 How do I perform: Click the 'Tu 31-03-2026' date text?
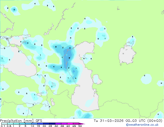click(109, 121)
